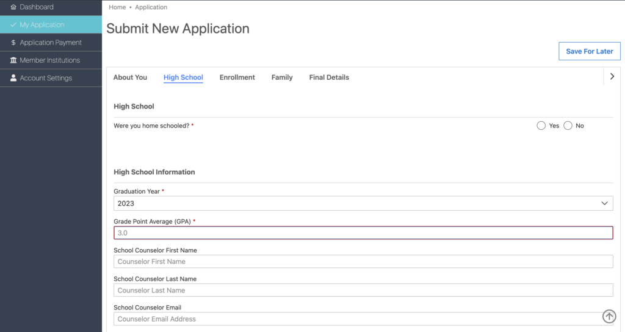The width and height of the screenshot is (625, 332).
Task: Select Yes for home schooled question
Action: click(x=541, y=125)
